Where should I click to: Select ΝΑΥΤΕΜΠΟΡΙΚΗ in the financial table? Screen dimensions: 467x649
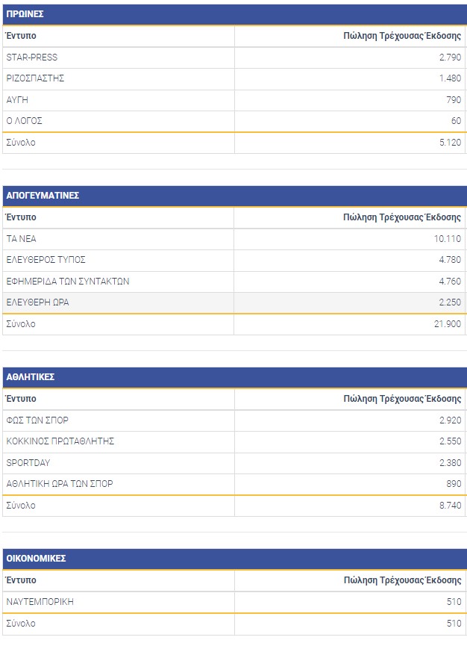click(x=40, y=602)
